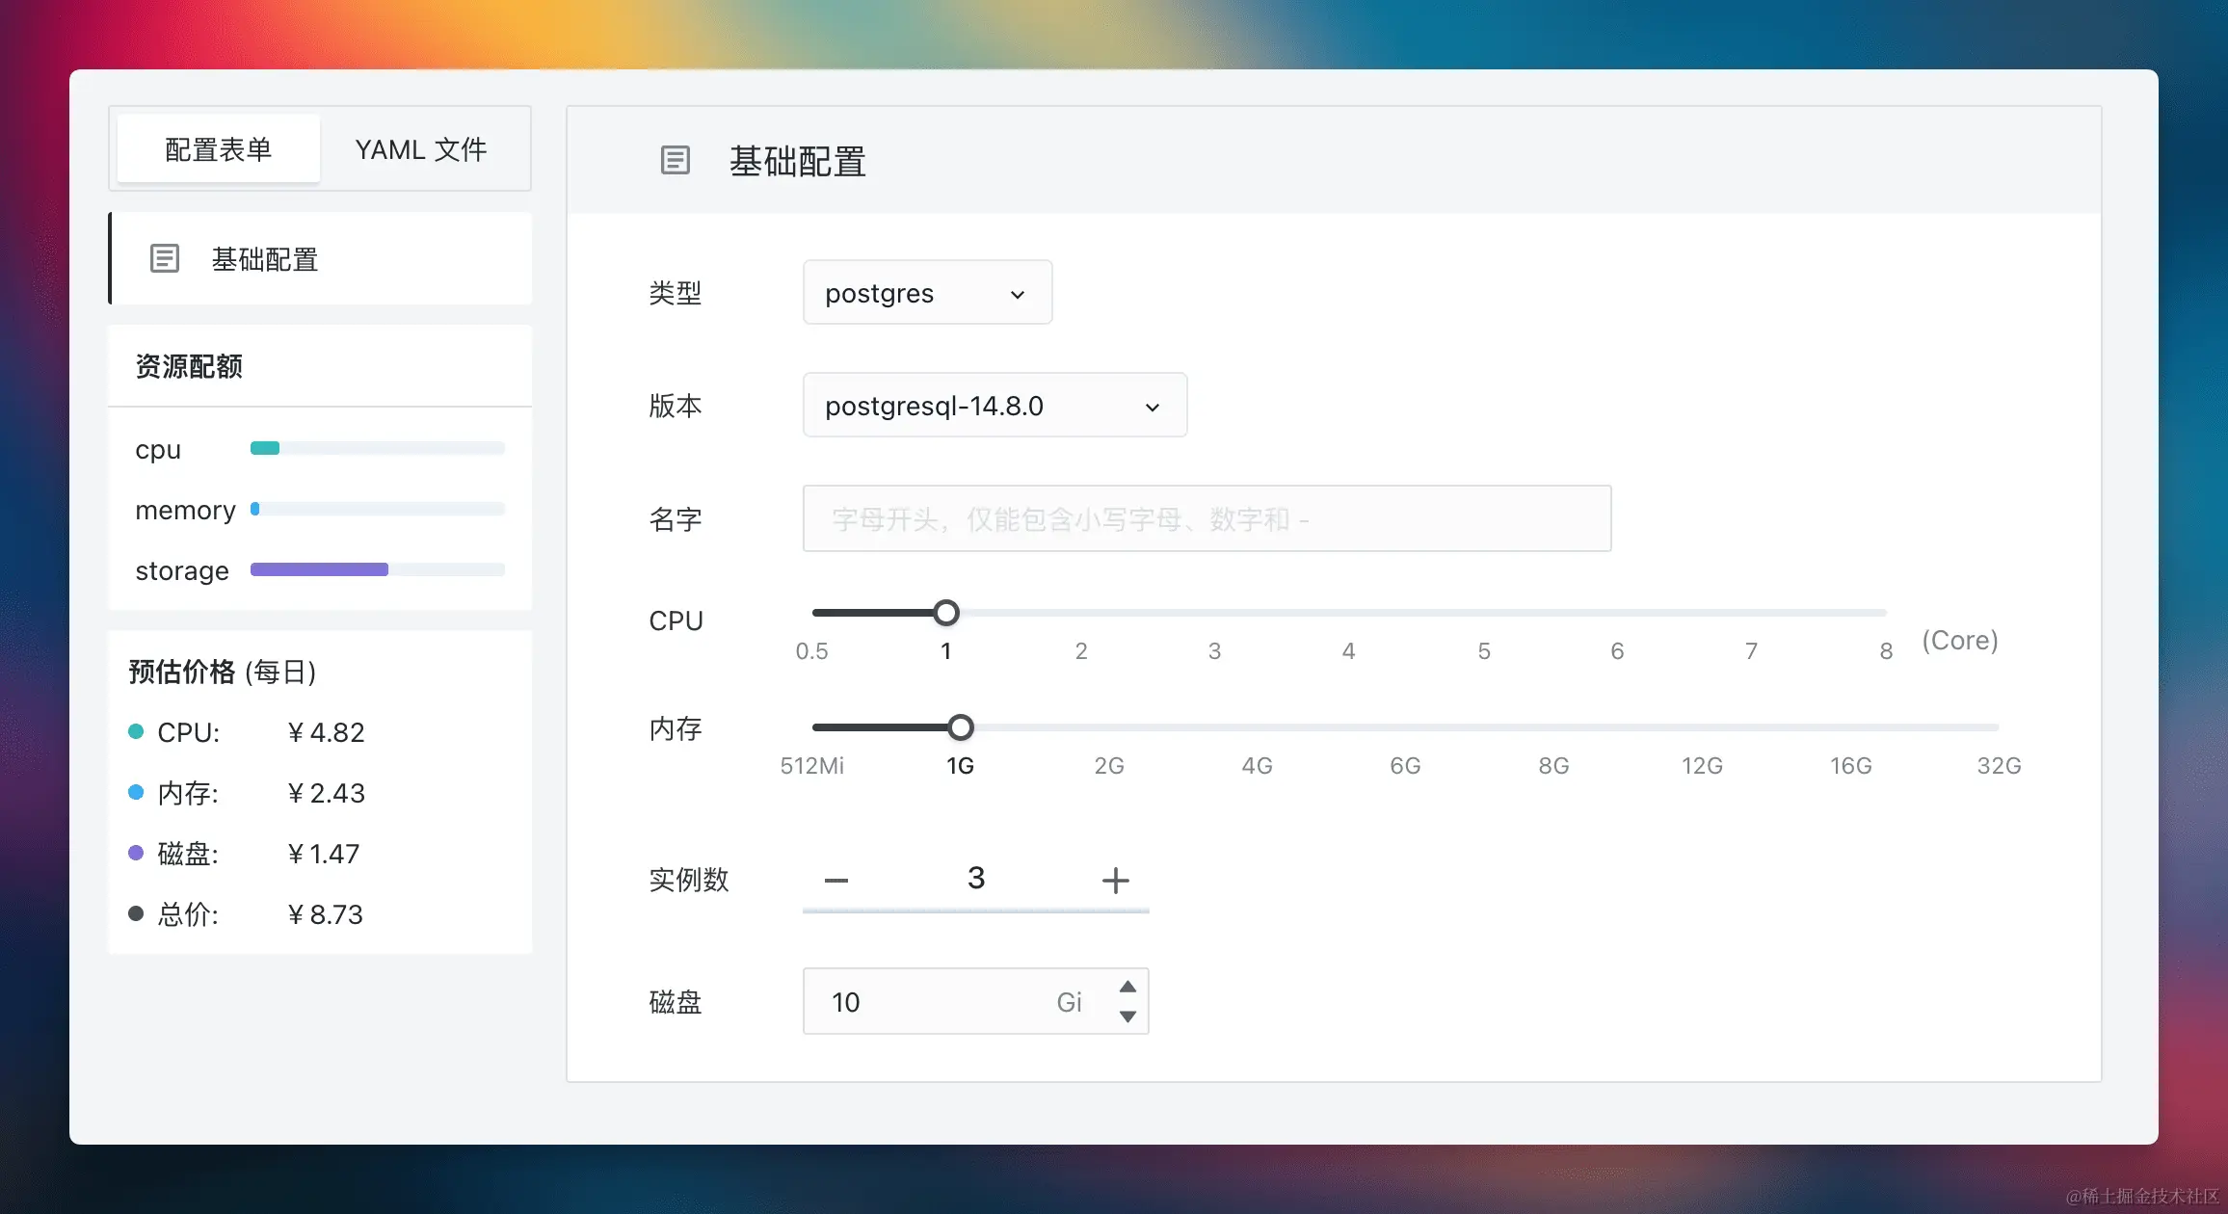The height and width of the screenshot is (1214, 2228).
Task: Set memory slider to 8G mark
Action: (x=1553, y=727)
